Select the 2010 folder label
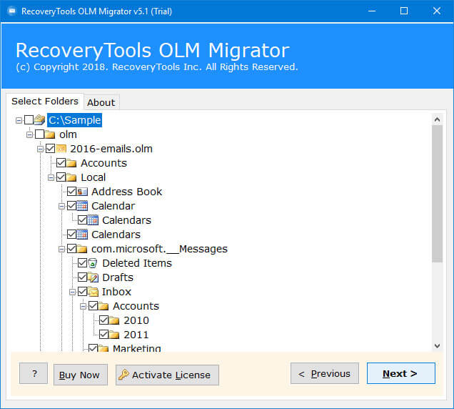Screen dimensions: 454x409 pos(136,320)
